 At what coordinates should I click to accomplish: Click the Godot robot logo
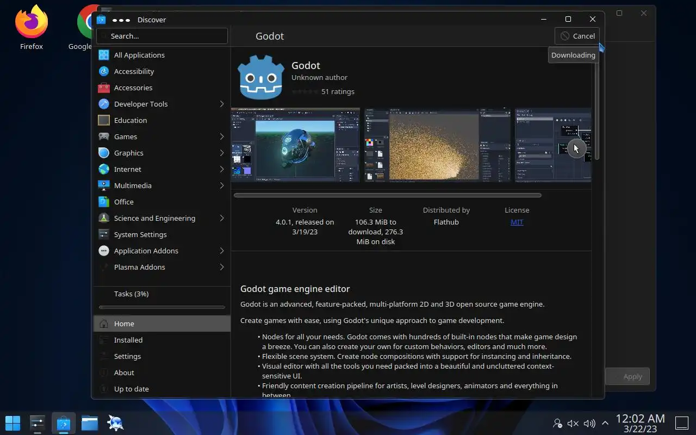pos(261,78)
